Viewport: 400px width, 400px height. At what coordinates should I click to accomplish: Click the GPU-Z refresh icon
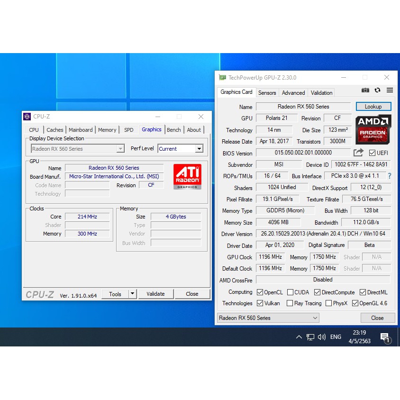(x=377, y=90)
